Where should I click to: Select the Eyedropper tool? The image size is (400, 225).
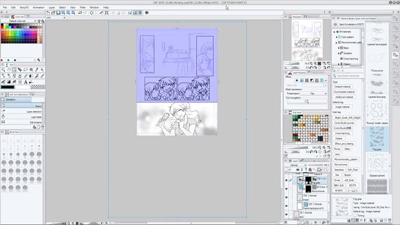[37, 69]
